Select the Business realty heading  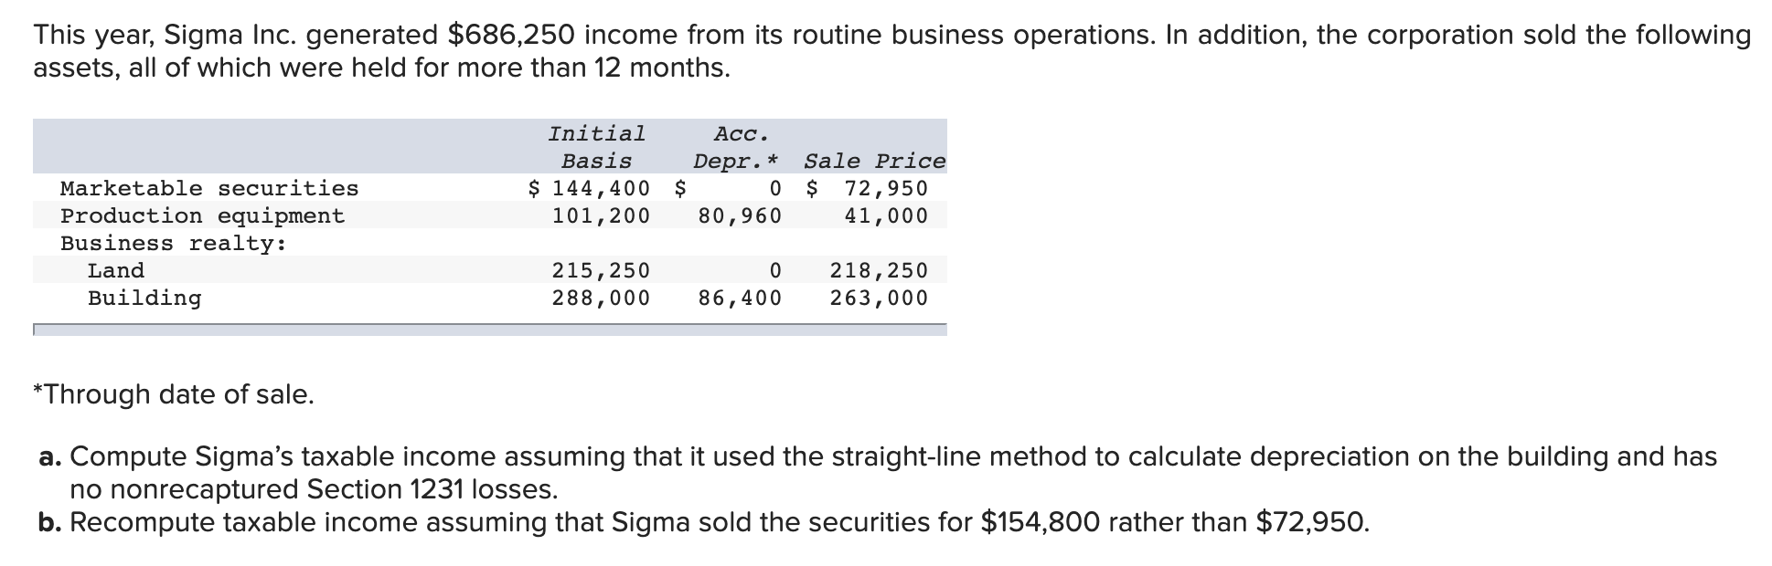point(174,244)
